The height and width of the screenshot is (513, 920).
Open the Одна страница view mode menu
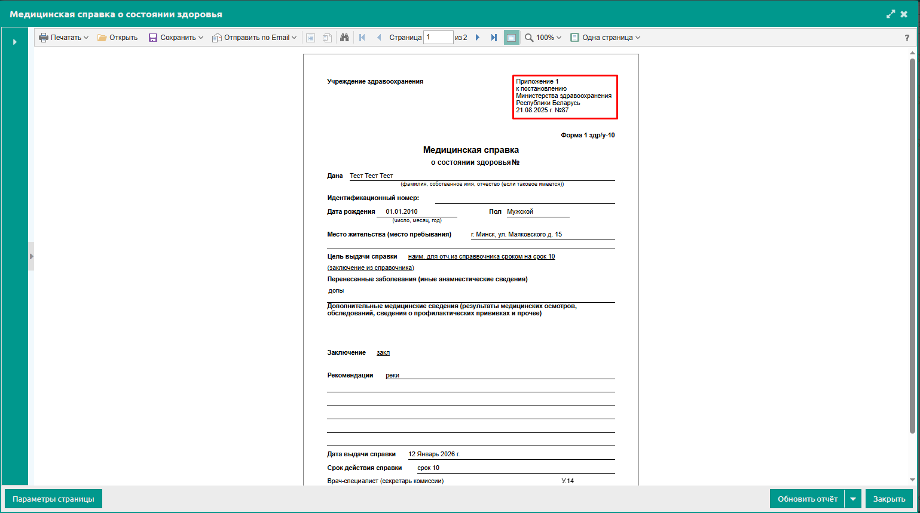point(605,38)
